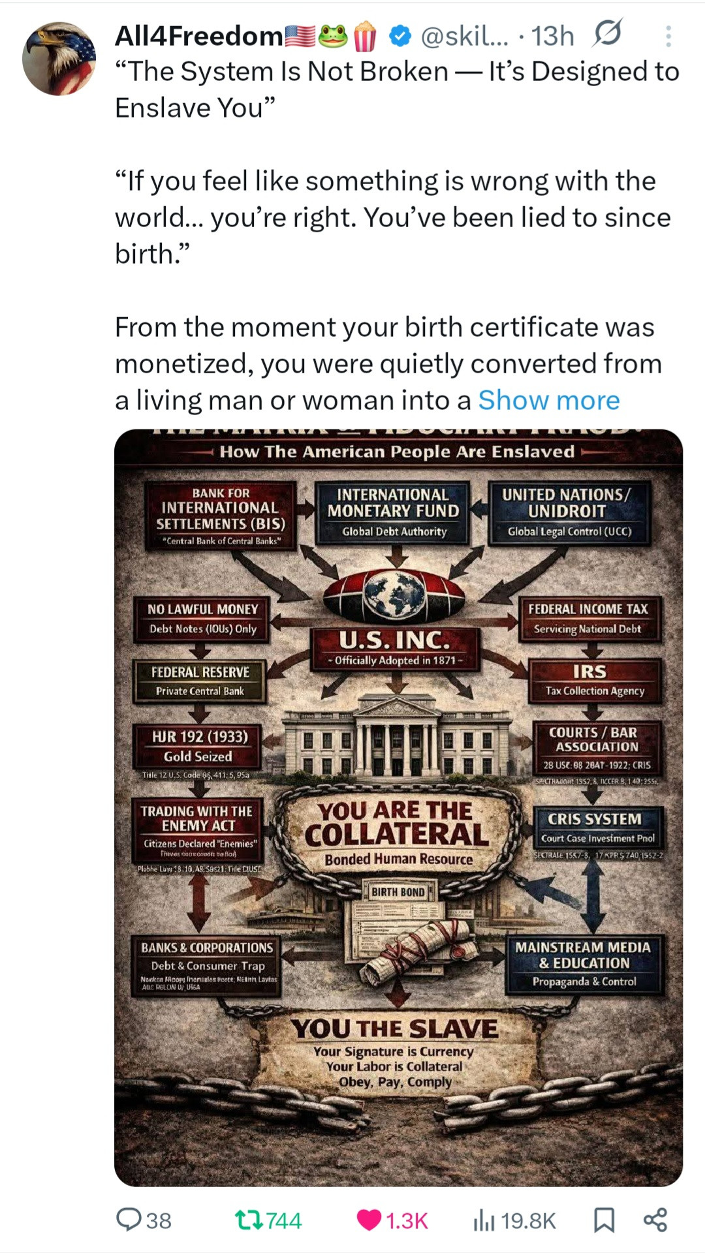The width and height of the screenshot is (705, 1253).
Task: Open the three-dot more options menu
Action: [668, 37]
